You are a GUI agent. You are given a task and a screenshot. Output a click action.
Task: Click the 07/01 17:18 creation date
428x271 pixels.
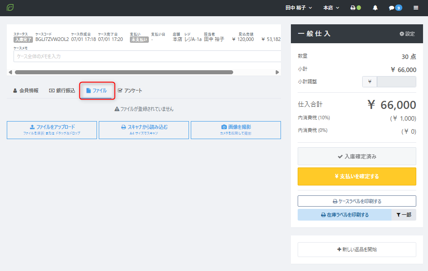tap(83, 40)
